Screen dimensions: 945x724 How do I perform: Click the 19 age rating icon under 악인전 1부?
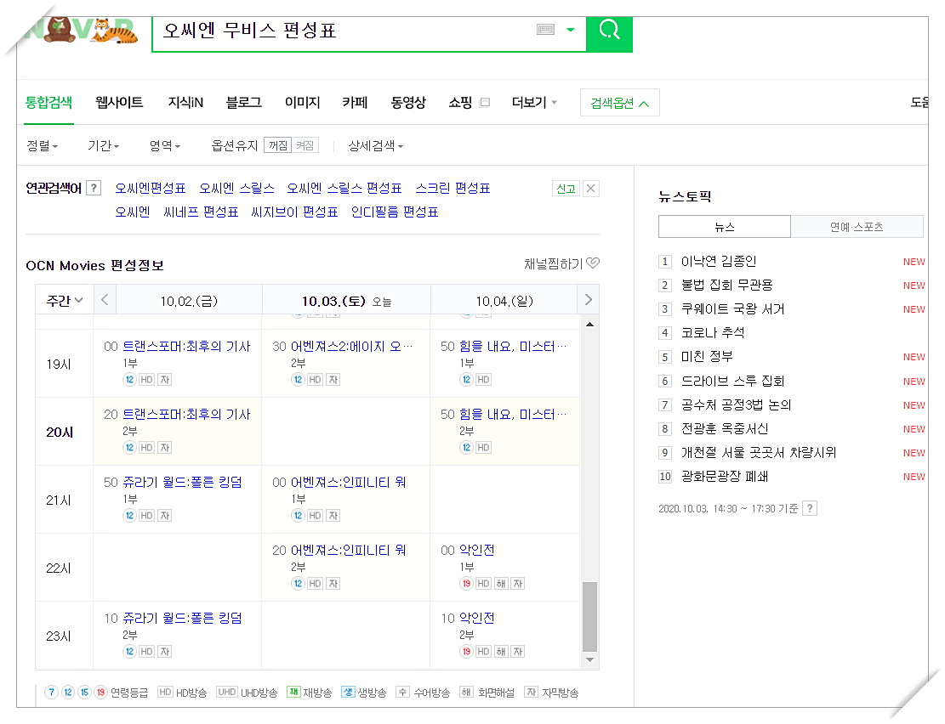pyautogui.click(x=466, y=584)
